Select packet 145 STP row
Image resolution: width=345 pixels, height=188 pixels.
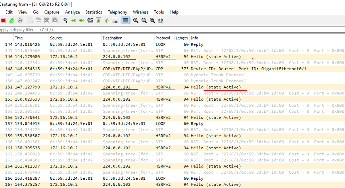(x=172, y=50)
